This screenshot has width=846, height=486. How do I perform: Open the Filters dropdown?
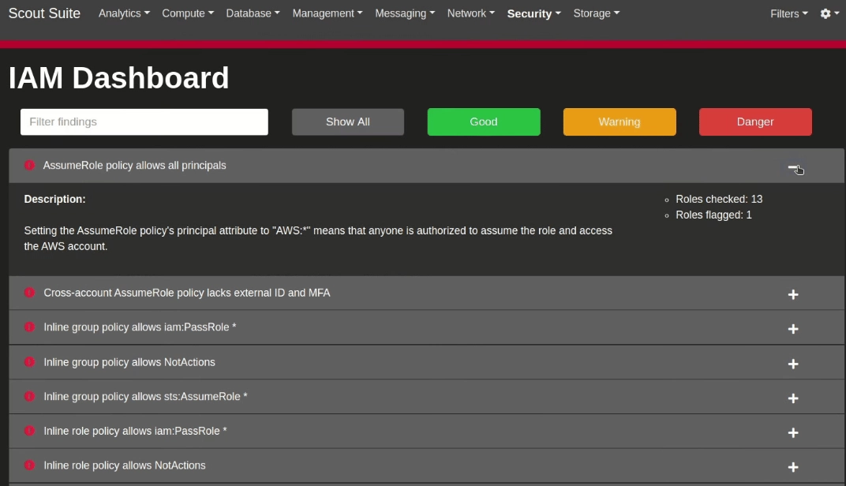[789, 14]
